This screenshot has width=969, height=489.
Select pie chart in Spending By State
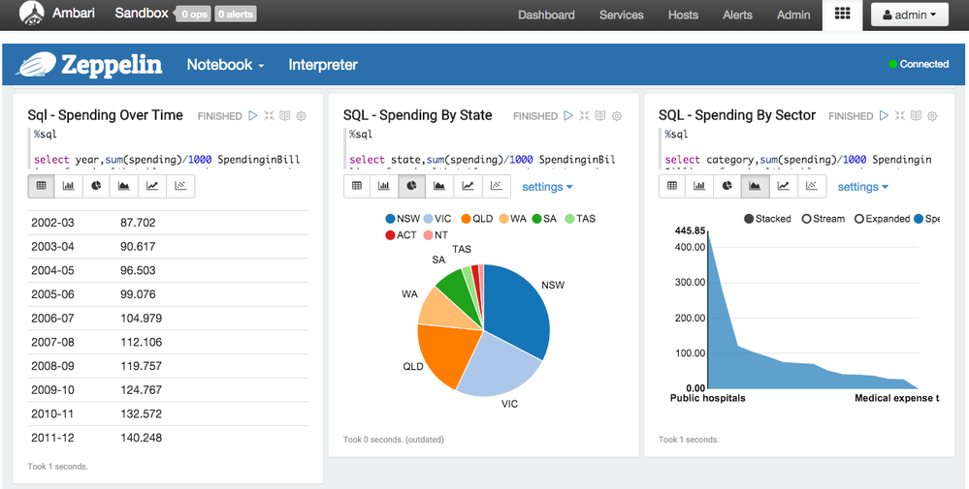pos(412,186)
